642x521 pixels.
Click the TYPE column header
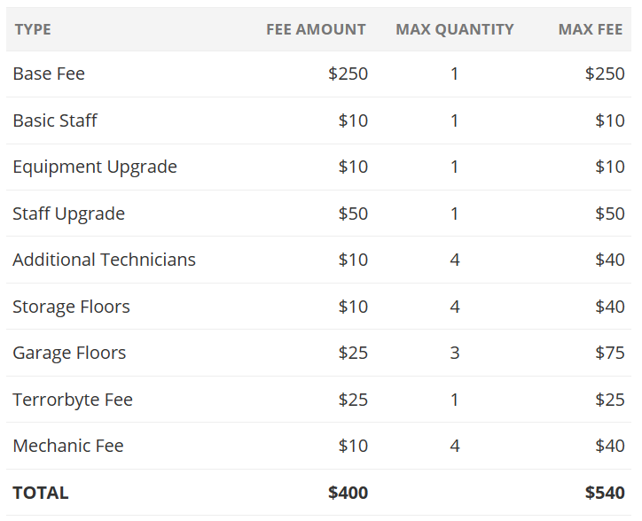(33, 29)
